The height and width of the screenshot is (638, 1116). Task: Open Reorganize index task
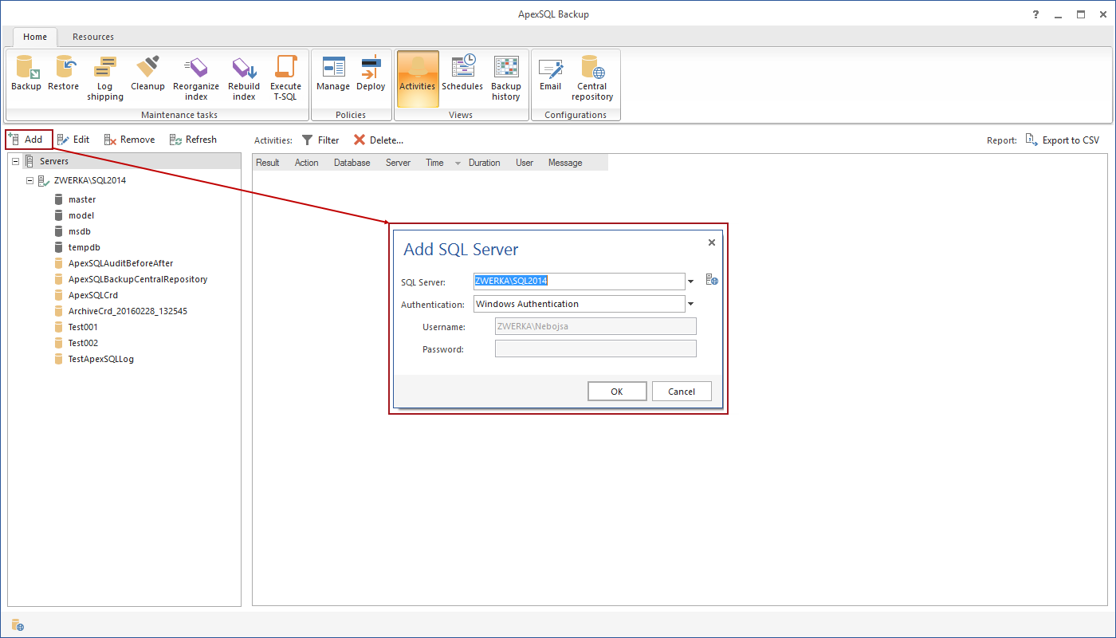[x=195, y=77]
